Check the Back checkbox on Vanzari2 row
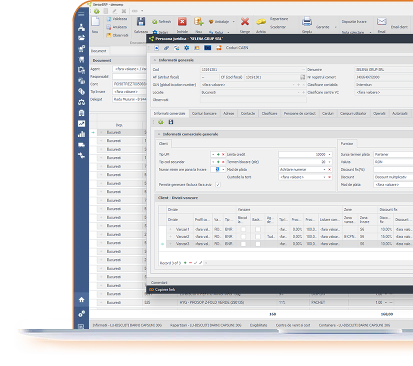This screenshot has width=413, height=366. [257, 236]
